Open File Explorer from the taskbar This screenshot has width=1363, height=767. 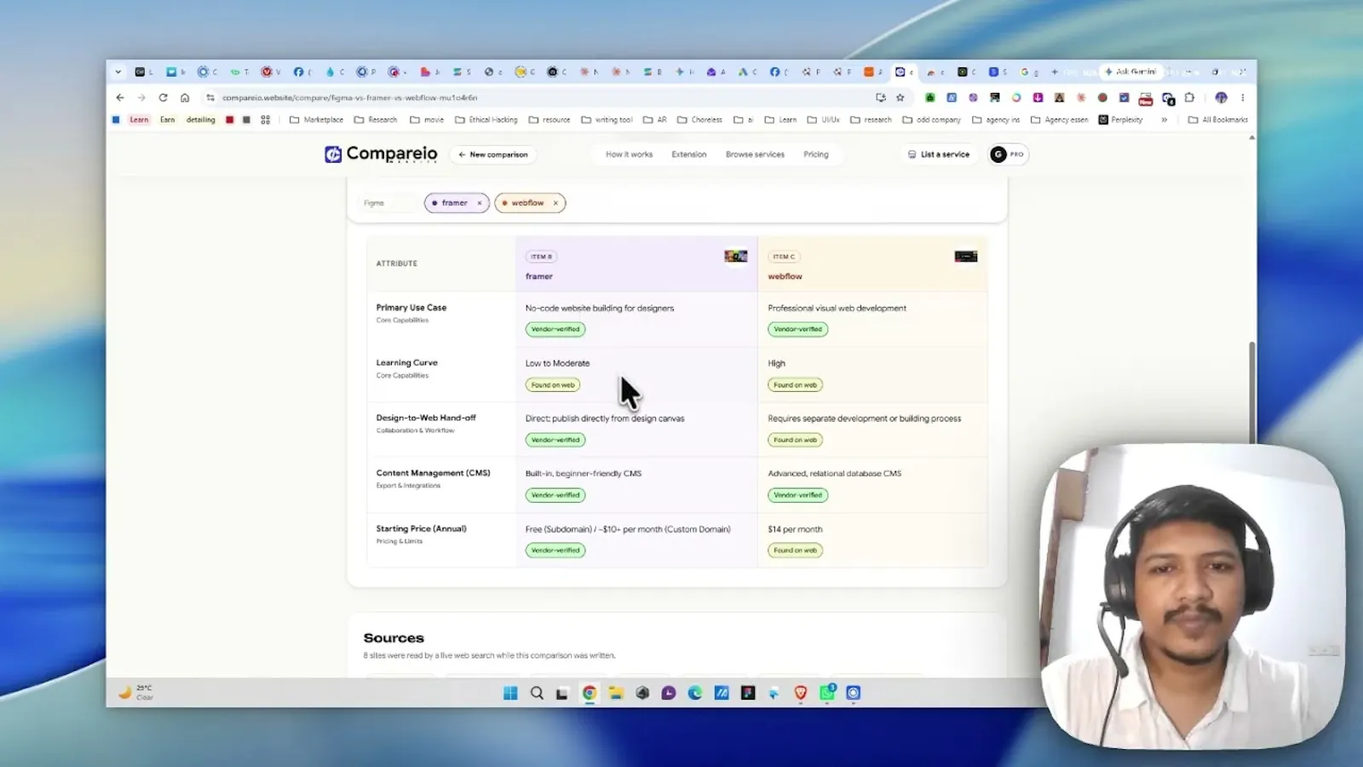[x=616, y=693]
